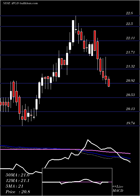Click the 22.5 price axis label

tap(129, 24)
